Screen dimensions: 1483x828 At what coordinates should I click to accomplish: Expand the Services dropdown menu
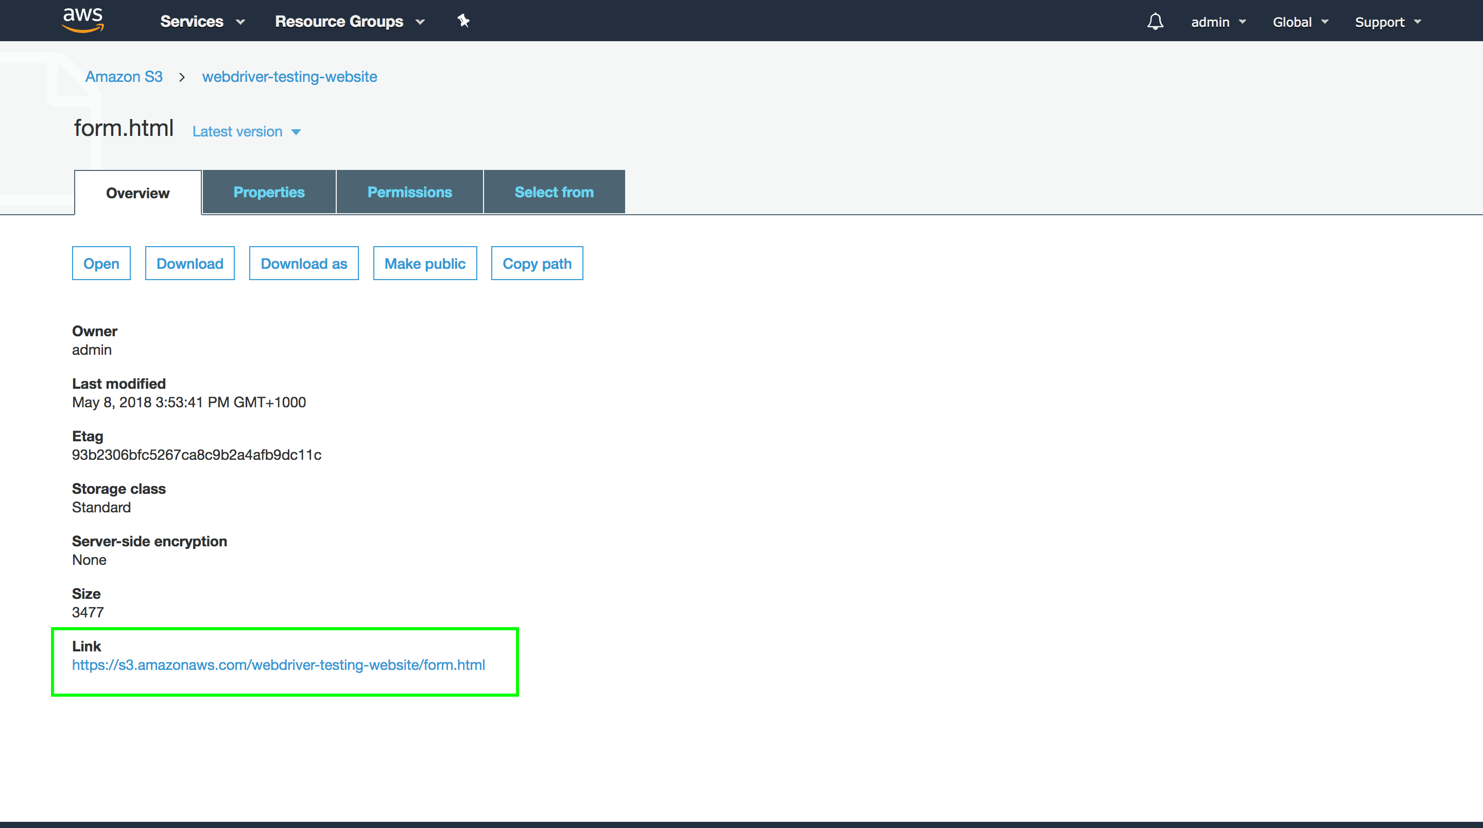coord(202,21)
